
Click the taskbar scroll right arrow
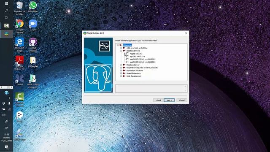[x=11, y=87]
